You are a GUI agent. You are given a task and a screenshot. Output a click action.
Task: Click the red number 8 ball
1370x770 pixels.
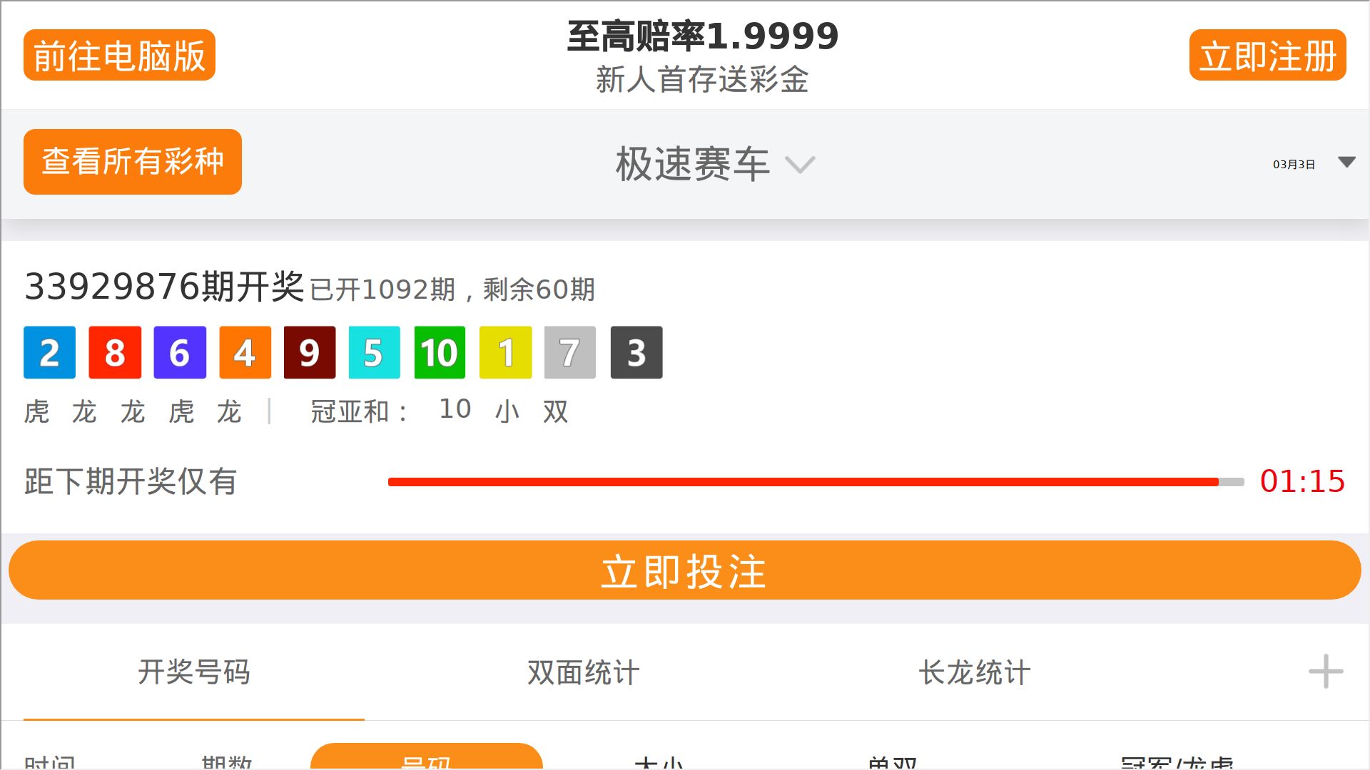115,352
